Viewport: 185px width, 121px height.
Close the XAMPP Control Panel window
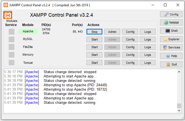click(x=178, y=5)
